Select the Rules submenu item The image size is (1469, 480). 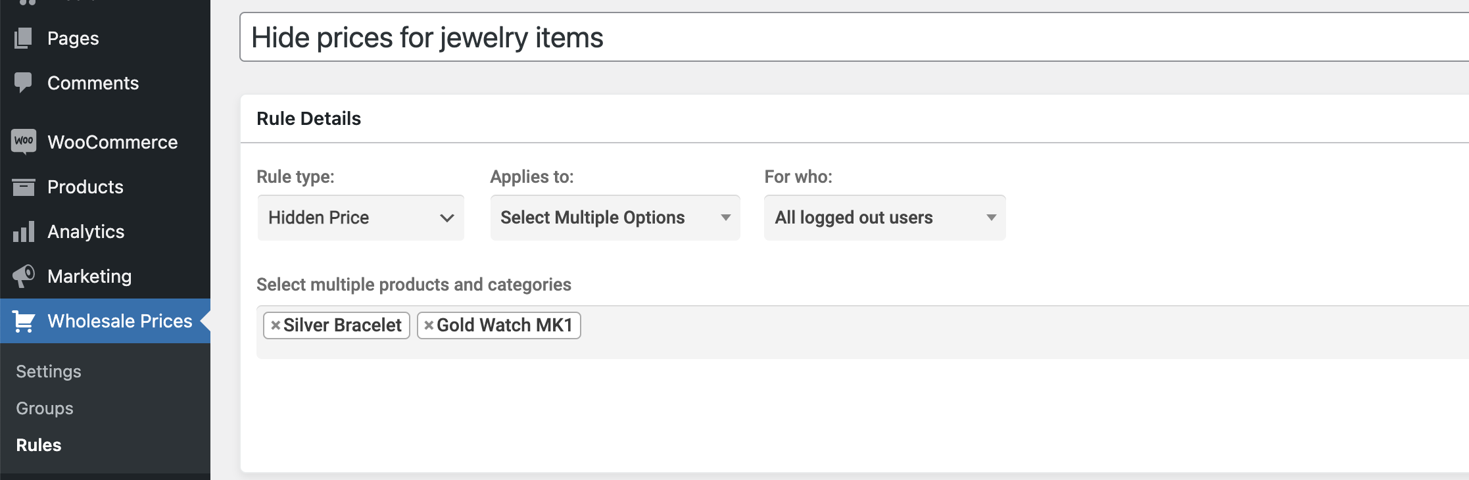tap(39, 445)
